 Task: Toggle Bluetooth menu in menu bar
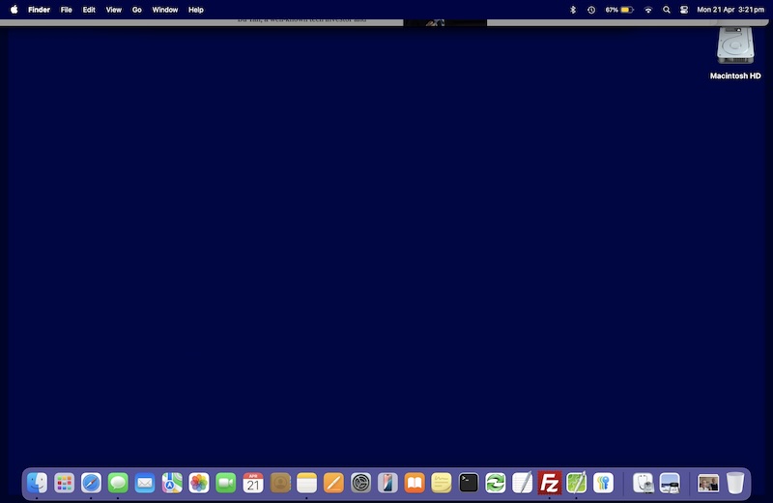(572, 10)
